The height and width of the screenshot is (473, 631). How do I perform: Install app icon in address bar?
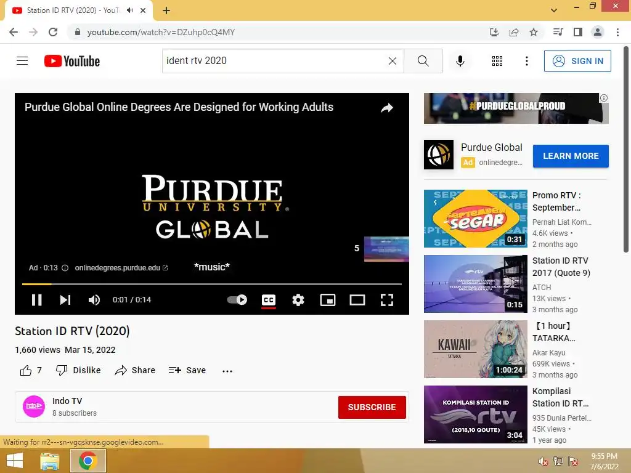(x=494, y=32)
